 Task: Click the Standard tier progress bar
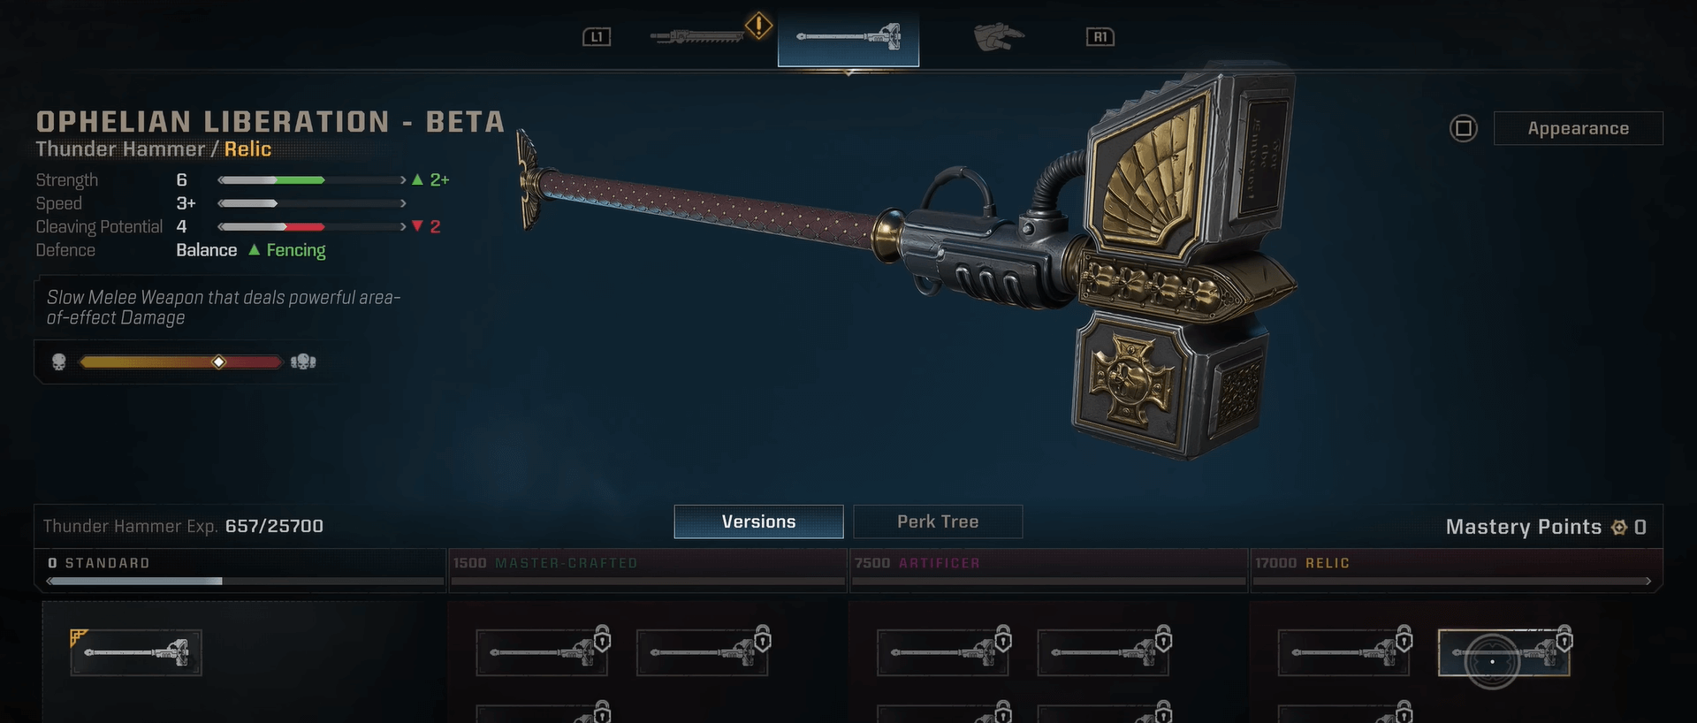(x=246, y=581)
